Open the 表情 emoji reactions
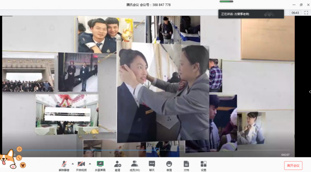This screenshot has width=311, height=172. (169, 165)
